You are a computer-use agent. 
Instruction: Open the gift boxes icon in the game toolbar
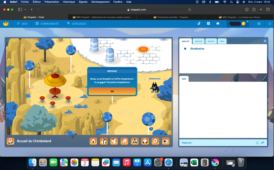point(104,141)
